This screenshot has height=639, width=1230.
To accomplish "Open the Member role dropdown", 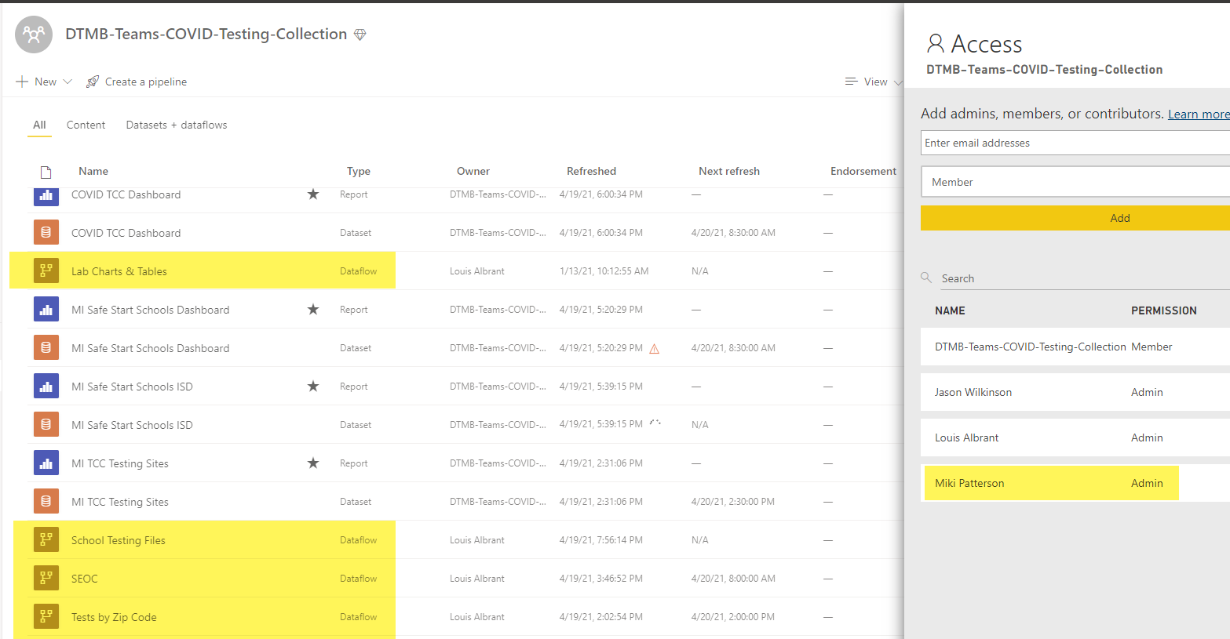I will [1075, 182].
